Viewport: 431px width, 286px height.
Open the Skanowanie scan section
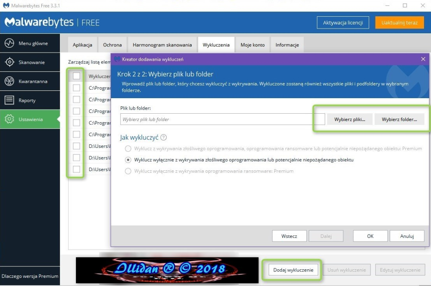tap(30, 62)
